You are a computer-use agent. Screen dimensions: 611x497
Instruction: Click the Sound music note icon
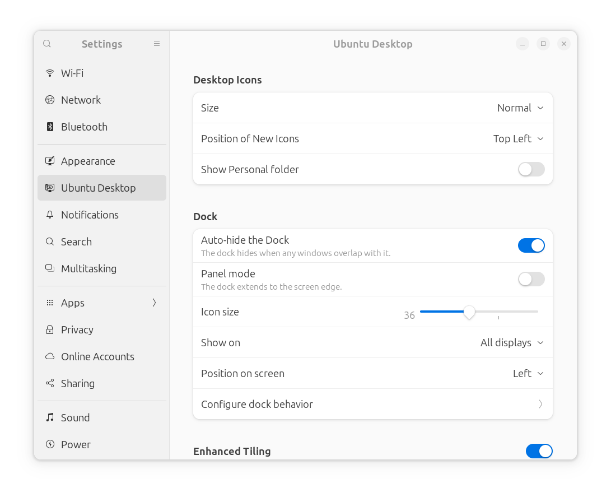(50, 417)
